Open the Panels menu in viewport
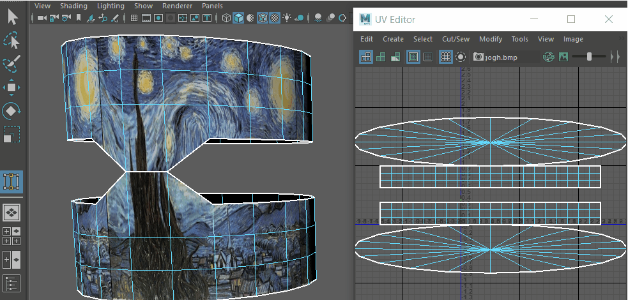 coord(212,6)
